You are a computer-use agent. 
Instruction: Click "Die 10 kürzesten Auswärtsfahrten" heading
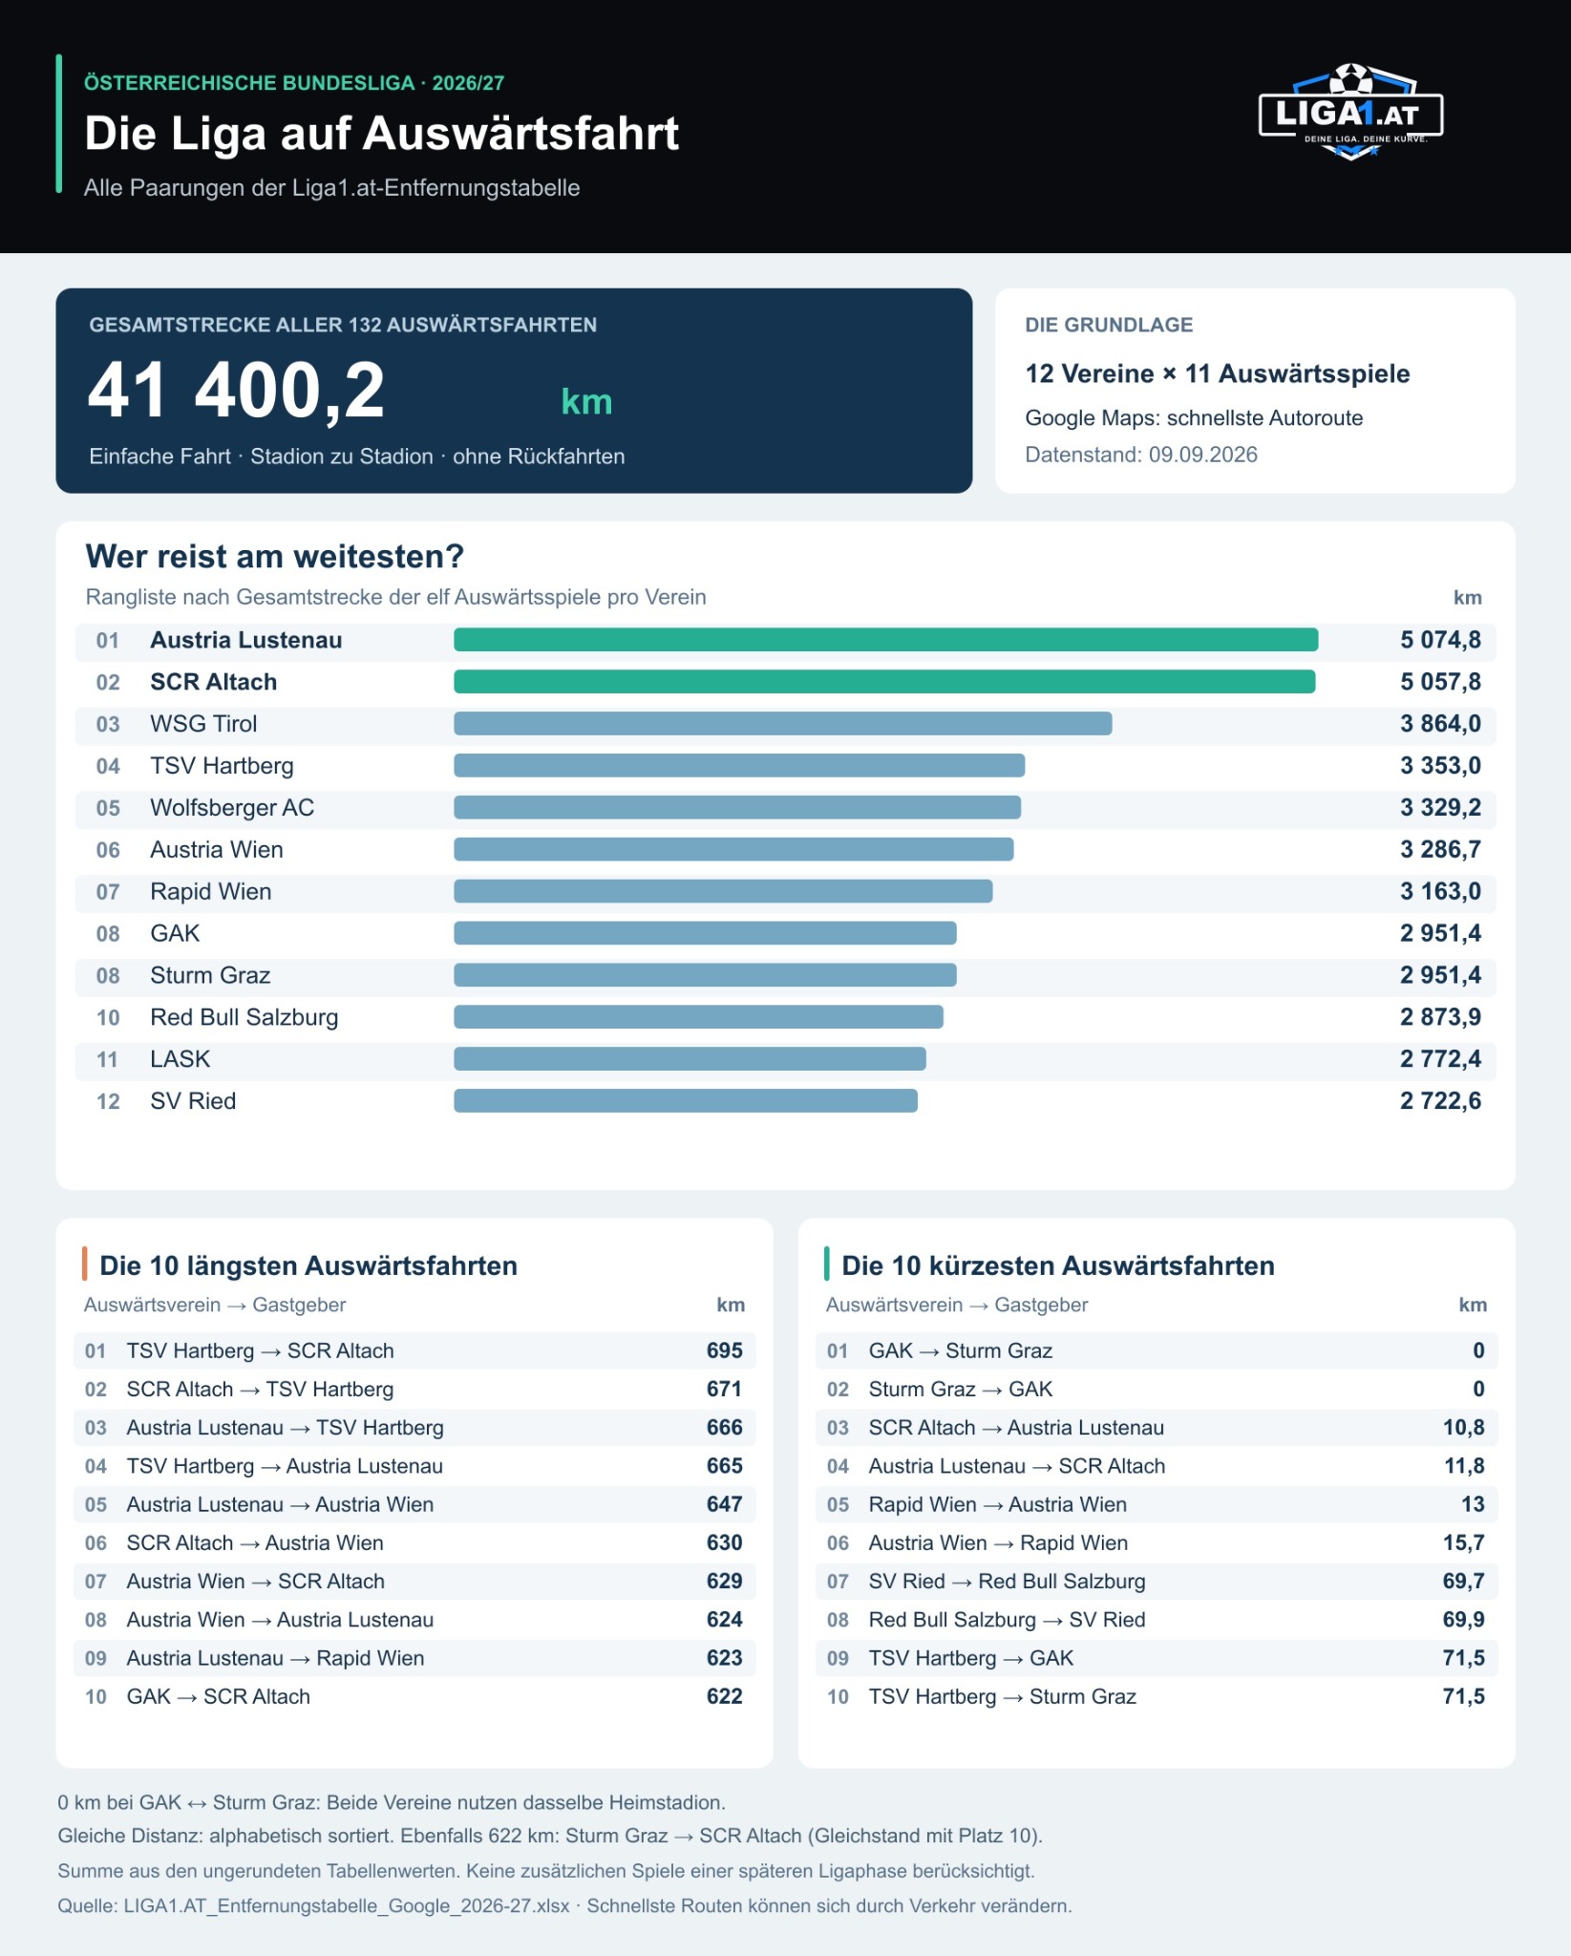1058,1265
